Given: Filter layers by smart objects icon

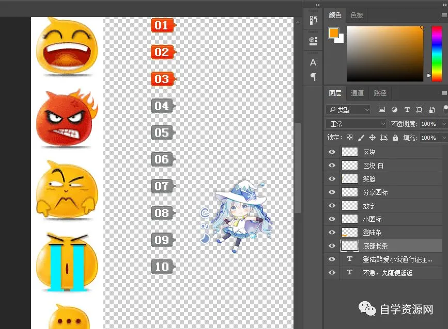Looking at the screenshot, I should point(431,109).
